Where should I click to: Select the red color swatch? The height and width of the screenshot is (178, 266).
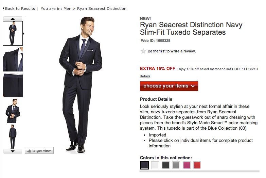[x=197, y=165]
